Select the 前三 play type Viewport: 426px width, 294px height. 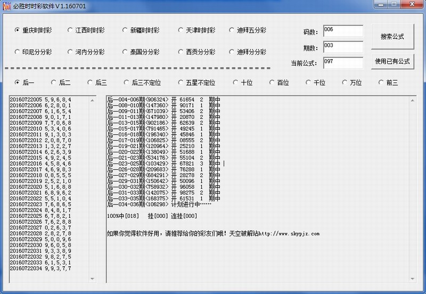click(381, 83)
